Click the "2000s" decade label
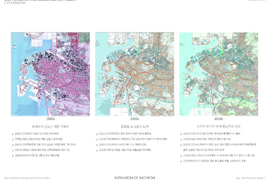 pos(134,118)
